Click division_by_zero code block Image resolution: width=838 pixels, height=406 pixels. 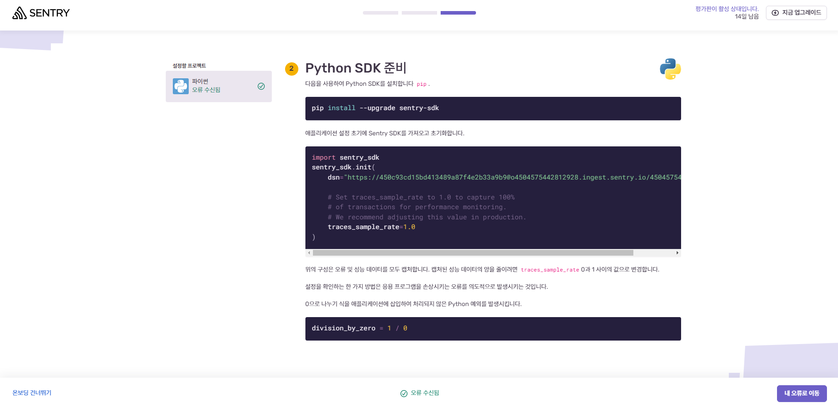click(493, 329)
